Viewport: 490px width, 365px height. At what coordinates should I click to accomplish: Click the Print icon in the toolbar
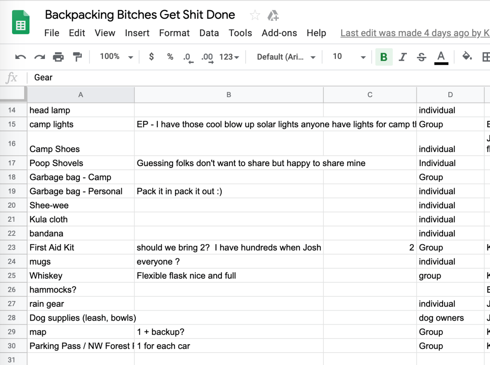(x=58, y=56)
